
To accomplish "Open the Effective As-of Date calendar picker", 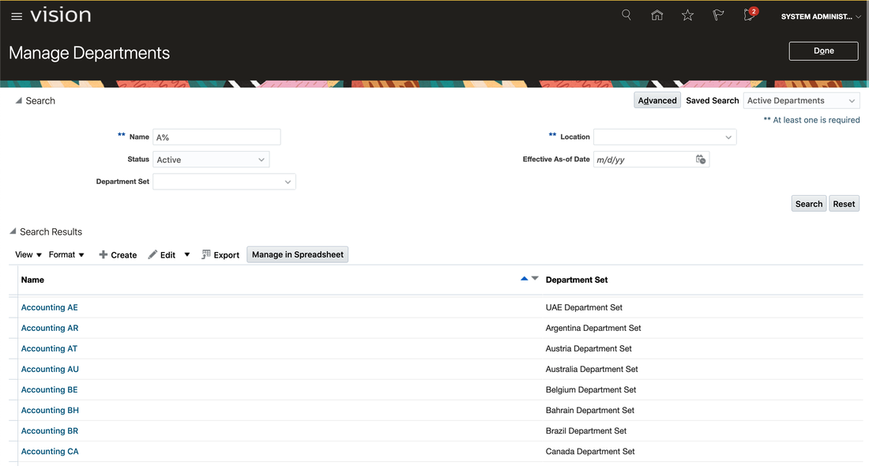I will 701,159.
